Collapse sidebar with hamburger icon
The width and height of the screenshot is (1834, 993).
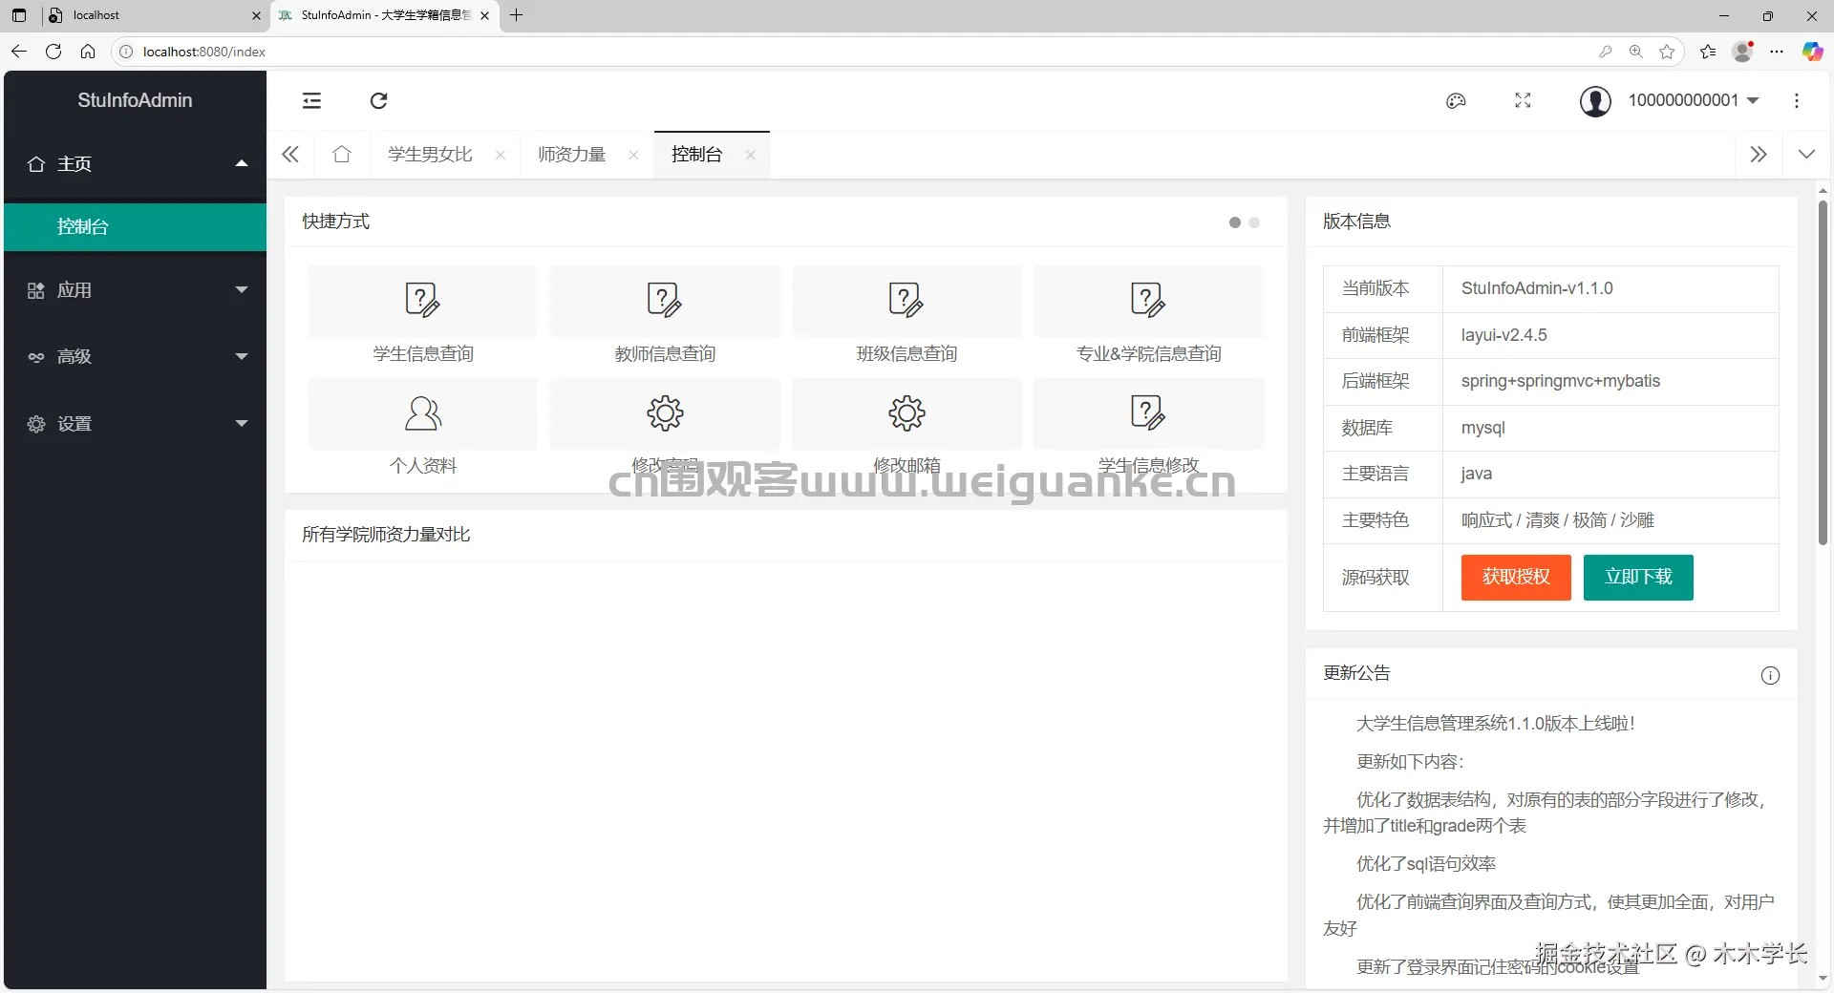pos(311,100)
